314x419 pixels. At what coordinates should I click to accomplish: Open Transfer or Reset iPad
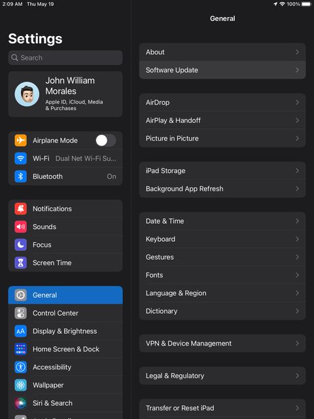[222, 408]
